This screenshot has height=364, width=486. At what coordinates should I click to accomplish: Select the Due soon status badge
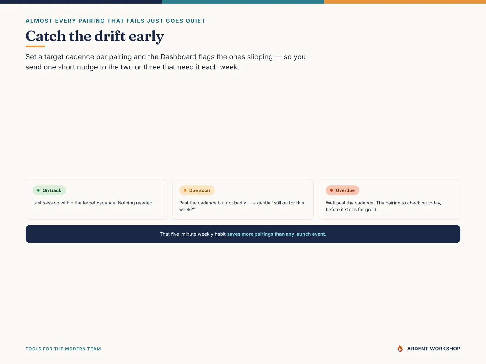pyautogui.click(x=197, y=190)
